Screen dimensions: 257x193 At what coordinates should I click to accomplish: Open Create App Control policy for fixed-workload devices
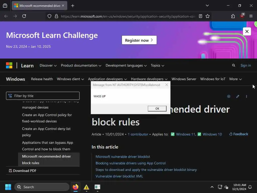tap(47, 118)
